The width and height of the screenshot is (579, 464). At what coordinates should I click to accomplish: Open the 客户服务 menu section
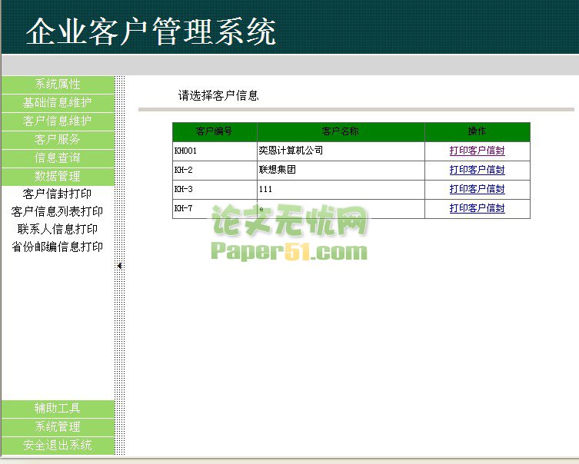pos(58,139)
